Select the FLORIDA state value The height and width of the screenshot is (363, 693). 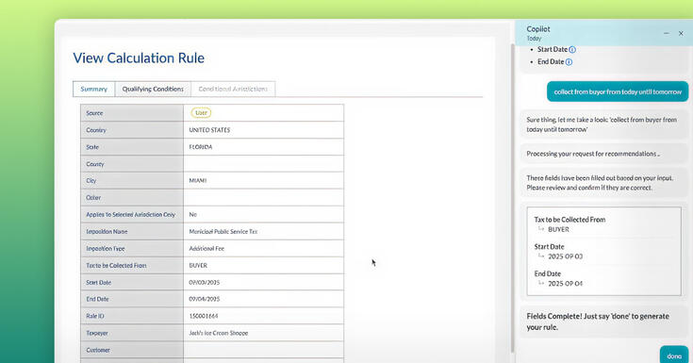coord(201,147)
